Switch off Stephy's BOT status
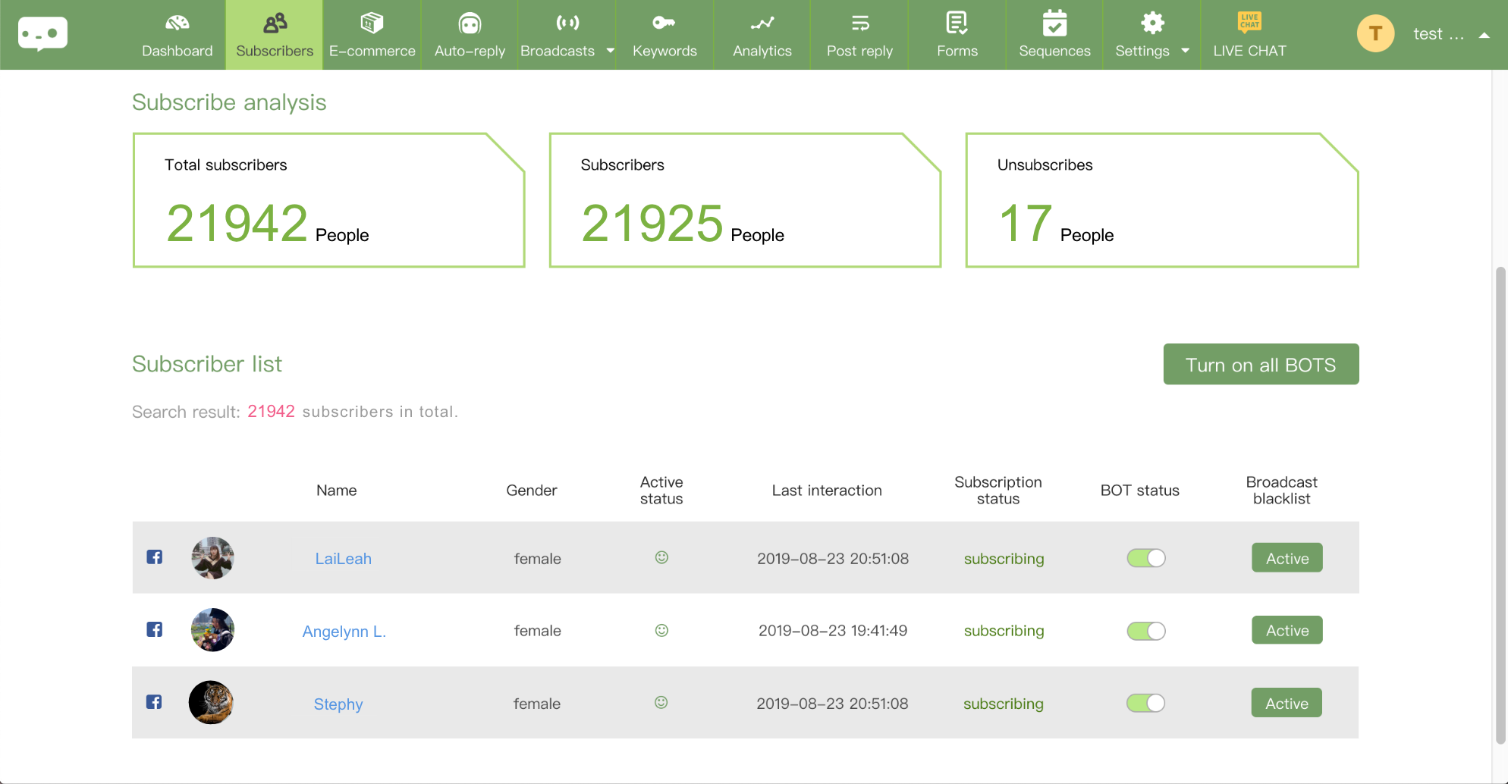The width and height of the screenshot is (1508, 784). pyautogui.click(x=1145, y=704)
